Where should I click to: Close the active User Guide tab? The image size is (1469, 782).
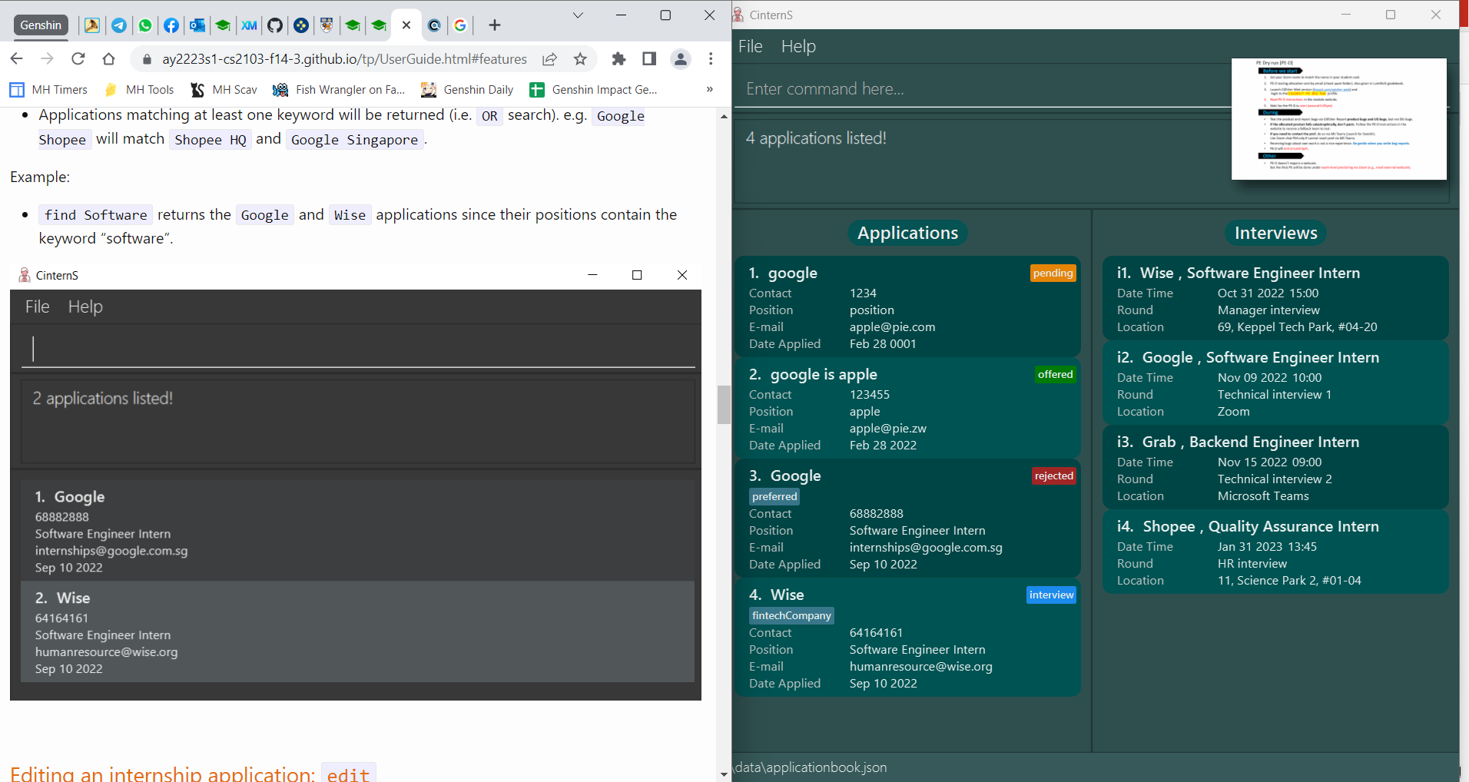pyautogui.click(x=406, y=25)
